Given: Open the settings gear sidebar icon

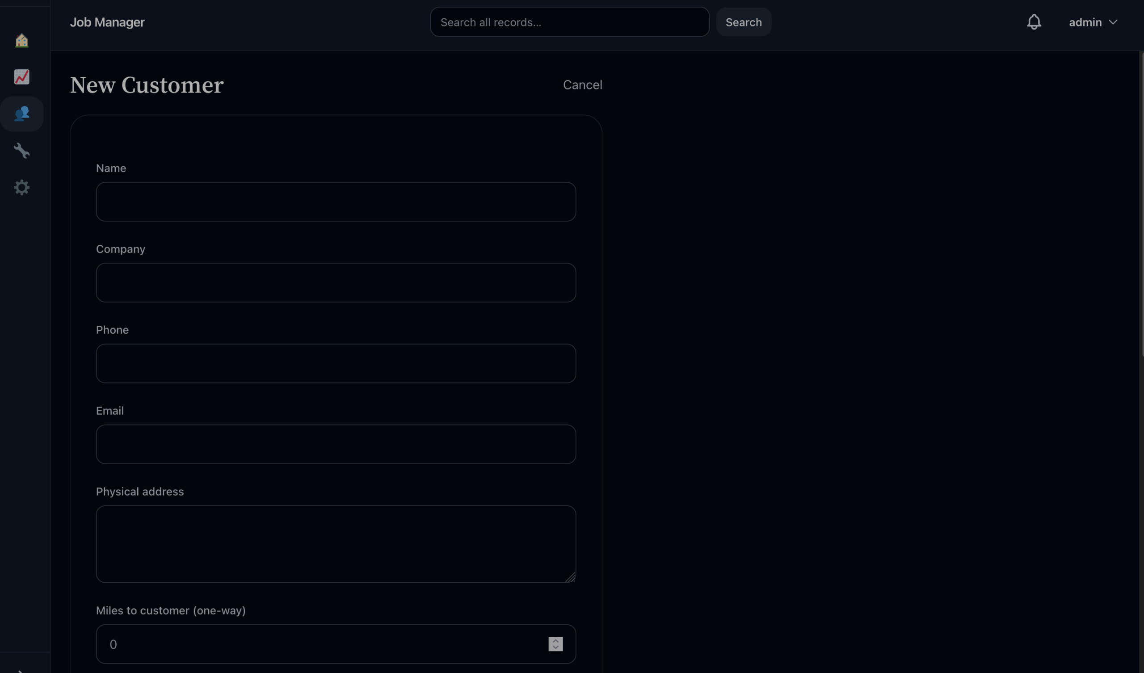Looking at the screenshot, I should click(22, 188).
